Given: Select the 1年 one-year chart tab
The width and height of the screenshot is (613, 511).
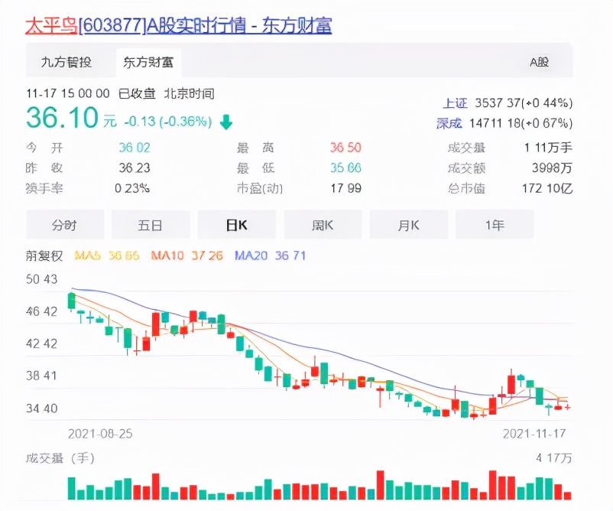Looking at the screenshot, I should pyautogui.click(x=495, y=224).
